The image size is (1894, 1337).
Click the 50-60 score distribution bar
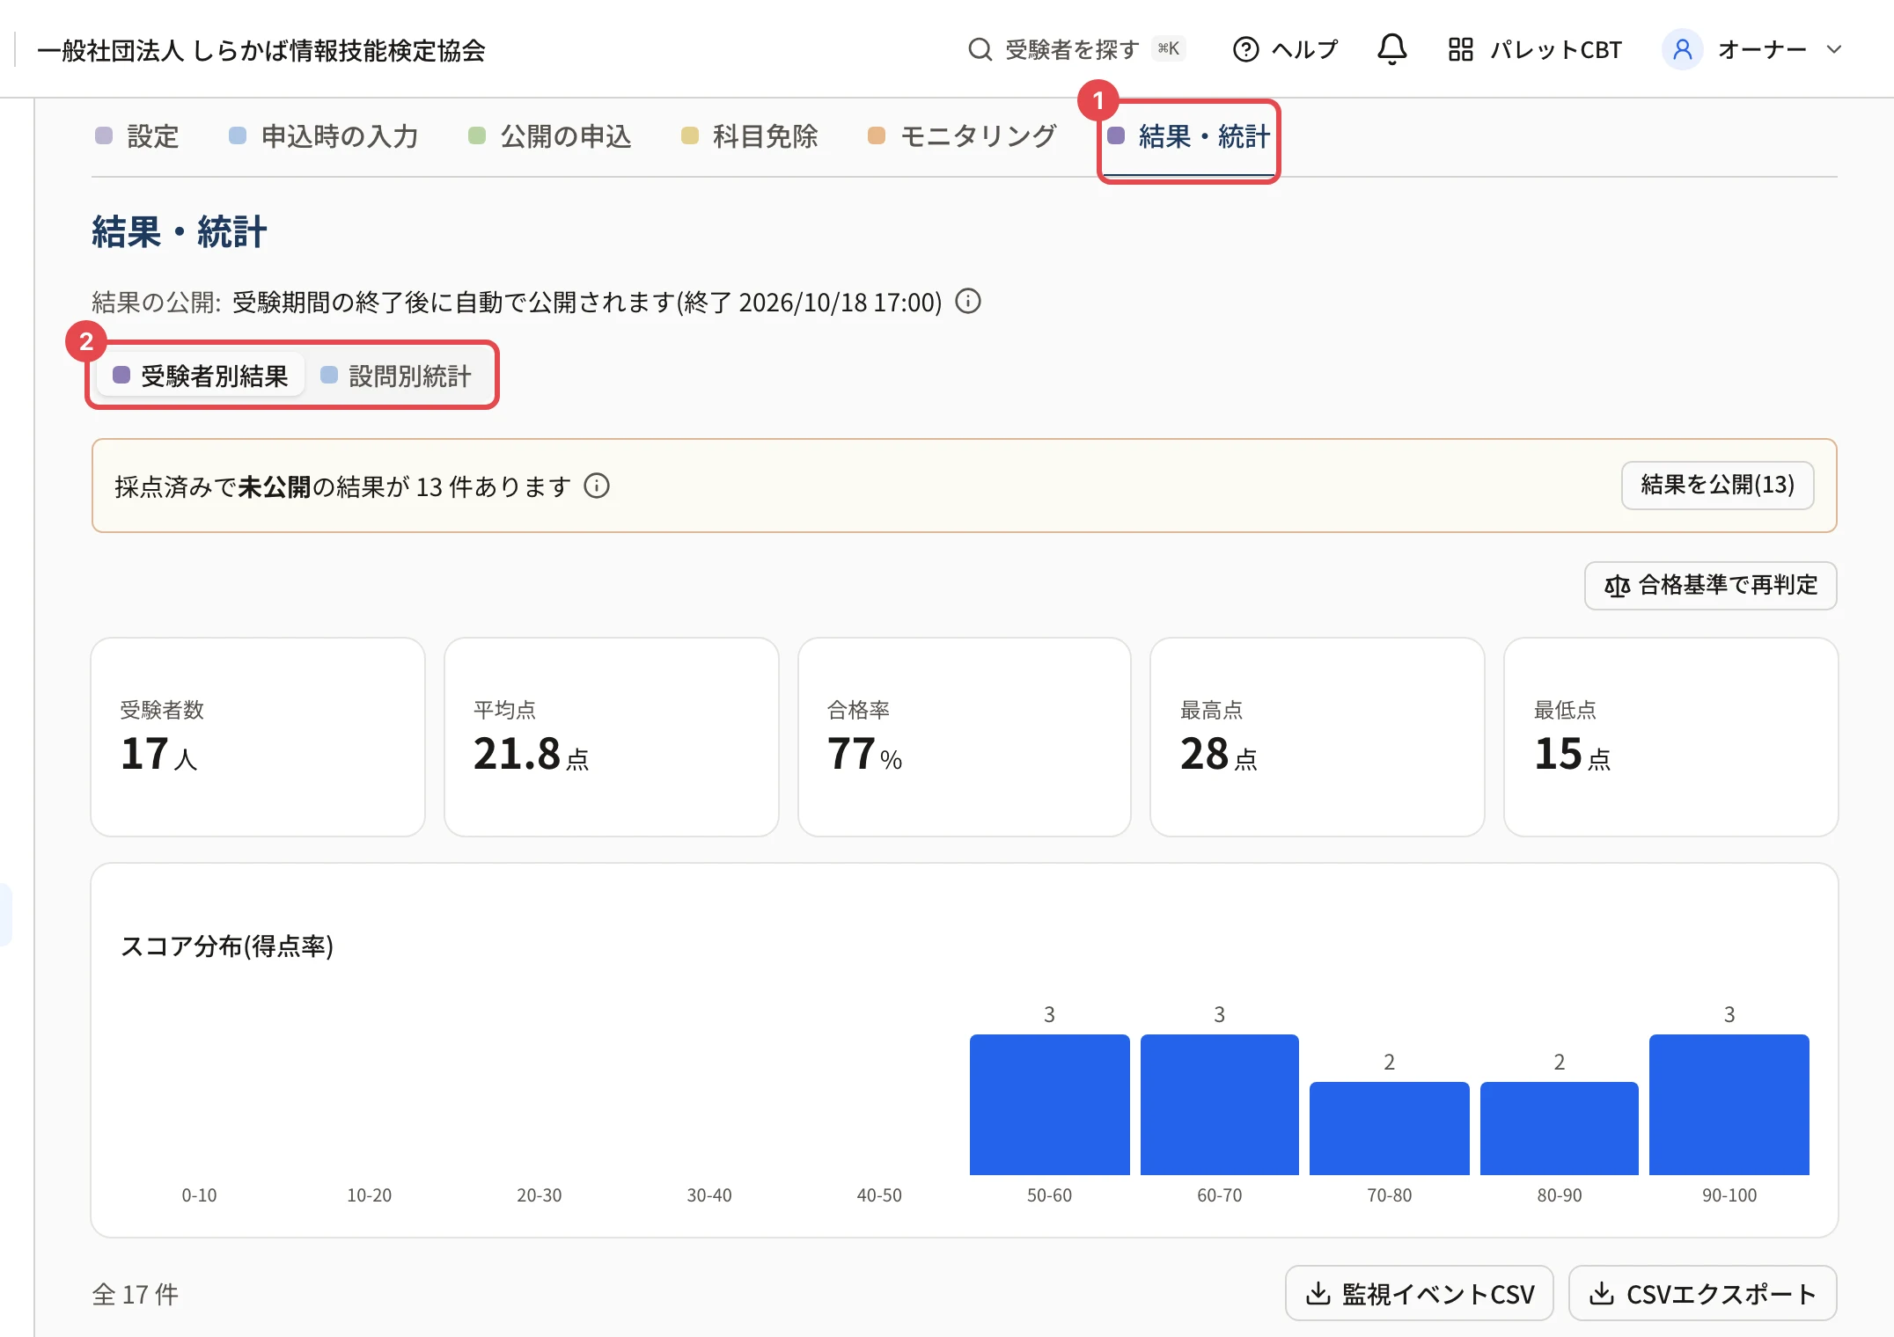point(1049,1104)
